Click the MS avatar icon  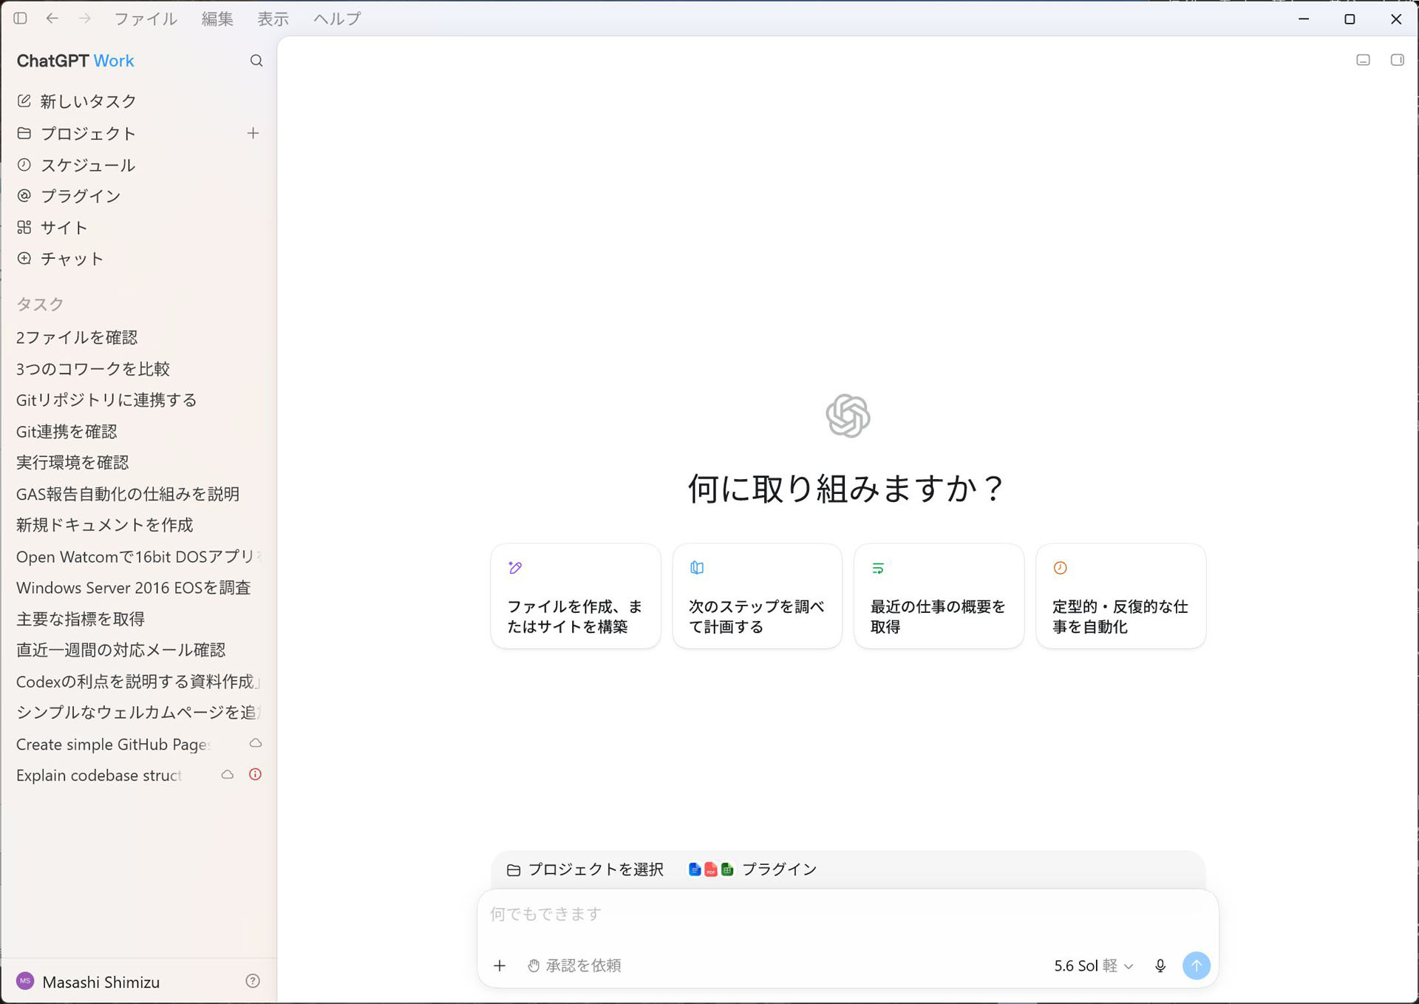[x=25, y=981]
